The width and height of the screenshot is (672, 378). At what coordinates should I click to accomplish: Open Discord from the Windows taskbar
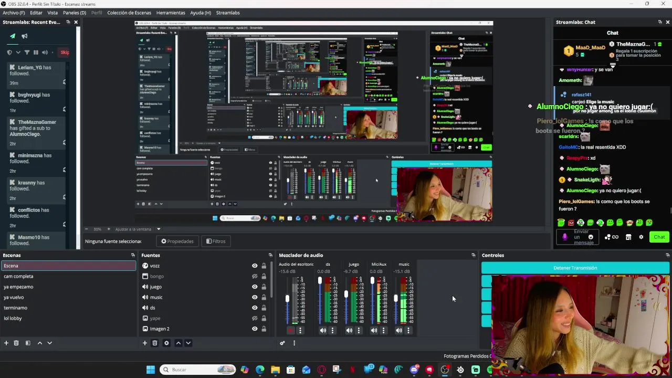pos(414,370)
